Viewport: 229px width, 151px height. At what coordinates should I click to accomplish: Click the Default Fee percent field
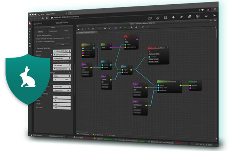(x=62, y=90)
